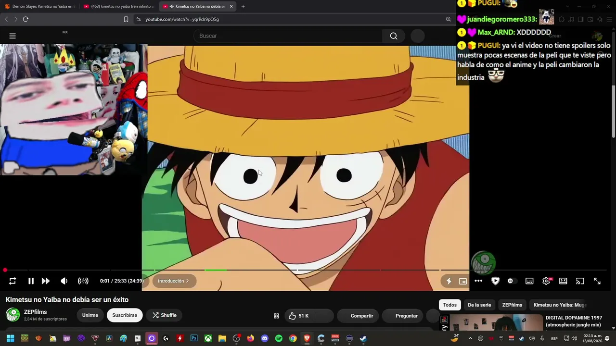
Task: Click the zoom magnifier icon in address bar
Action: coord(448,19)
